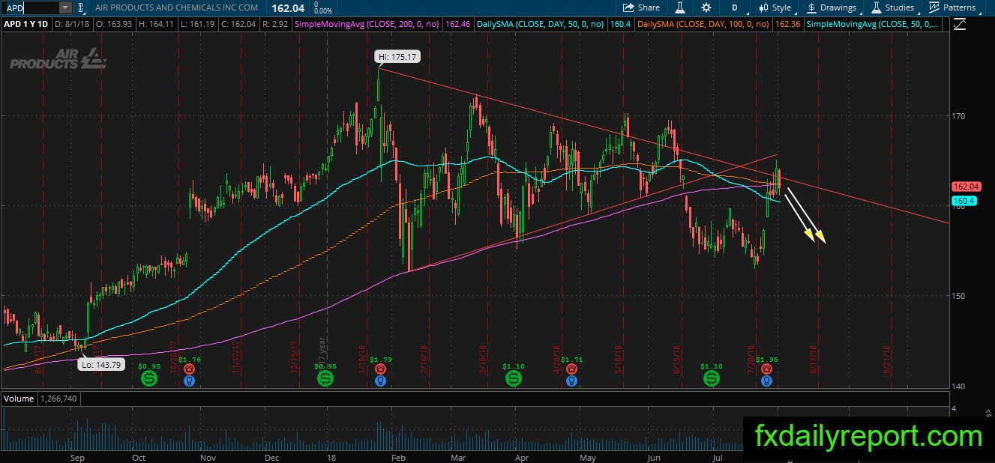
Task: Click the 8/17/18 expiration date marker
Action: coord(814,360)
